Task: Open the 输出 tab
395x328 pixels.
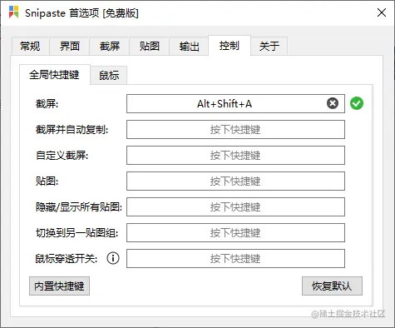Action: tap(189, 46)
